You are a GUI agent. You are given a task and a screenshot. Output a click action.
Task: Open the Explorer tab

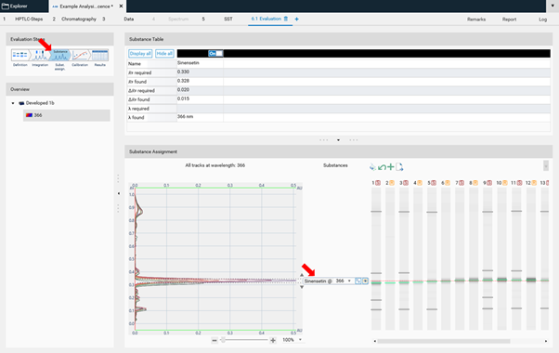pyautogui.click(x=19, y=7)
